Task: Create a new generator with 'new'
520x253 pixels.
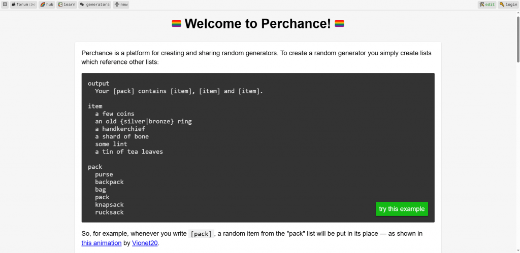Action: (121, 5)
